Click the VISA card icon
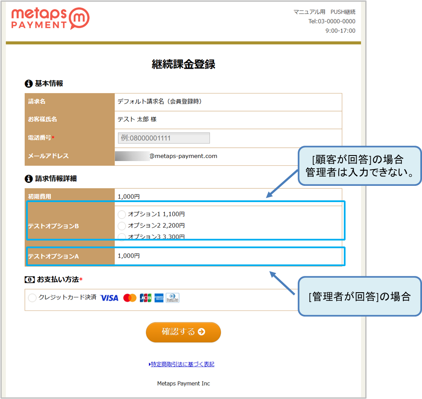This screenshot has height=399, width=422. tap(109, 298)
